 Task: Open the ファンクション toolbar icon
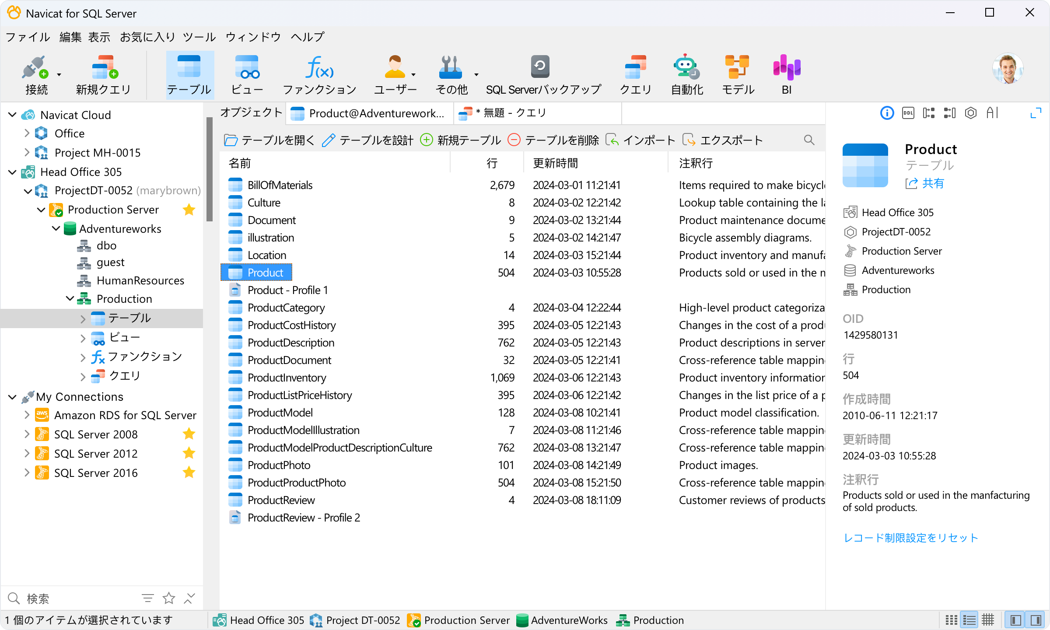click(319, 75)
